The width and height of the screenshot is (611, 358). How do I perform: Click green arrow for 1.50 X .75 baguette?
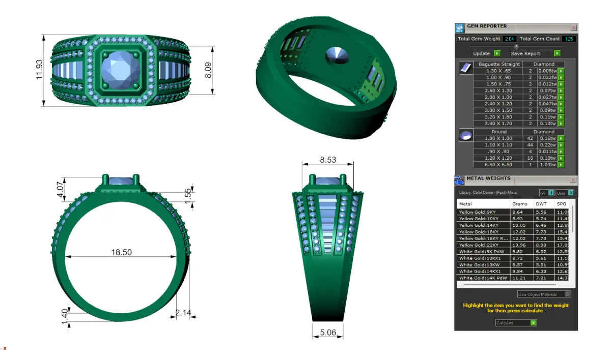[x=562, y=84]
